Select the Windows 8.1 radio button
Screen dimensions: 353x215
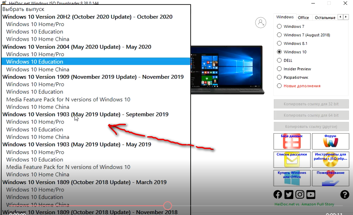click(x=279, y=43)
